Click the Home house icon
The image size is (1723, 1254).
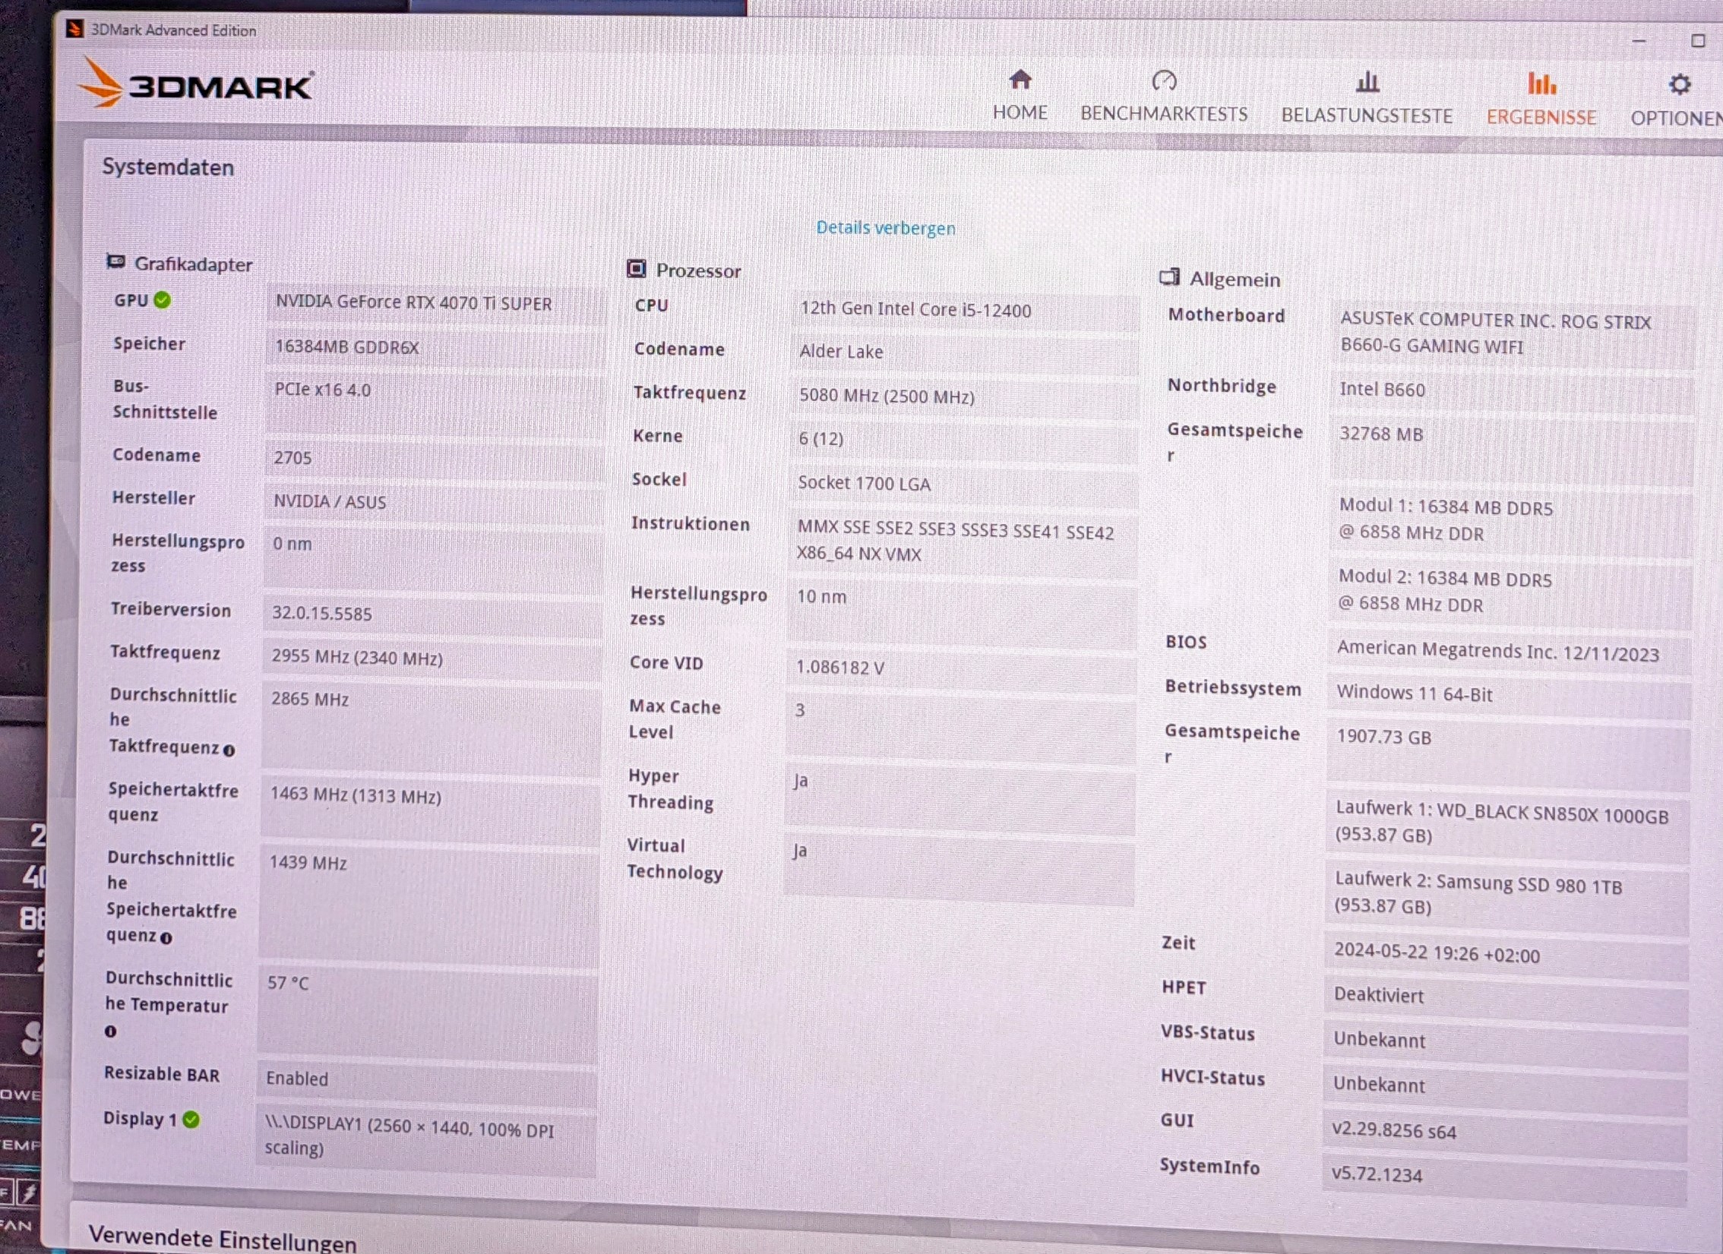1020,79
